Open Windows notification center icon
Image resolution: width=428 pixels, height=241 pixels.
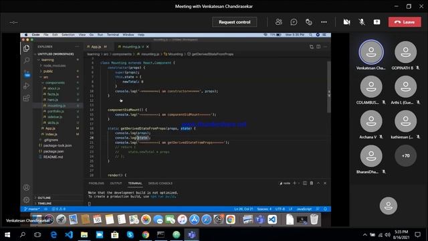[417, 235]
